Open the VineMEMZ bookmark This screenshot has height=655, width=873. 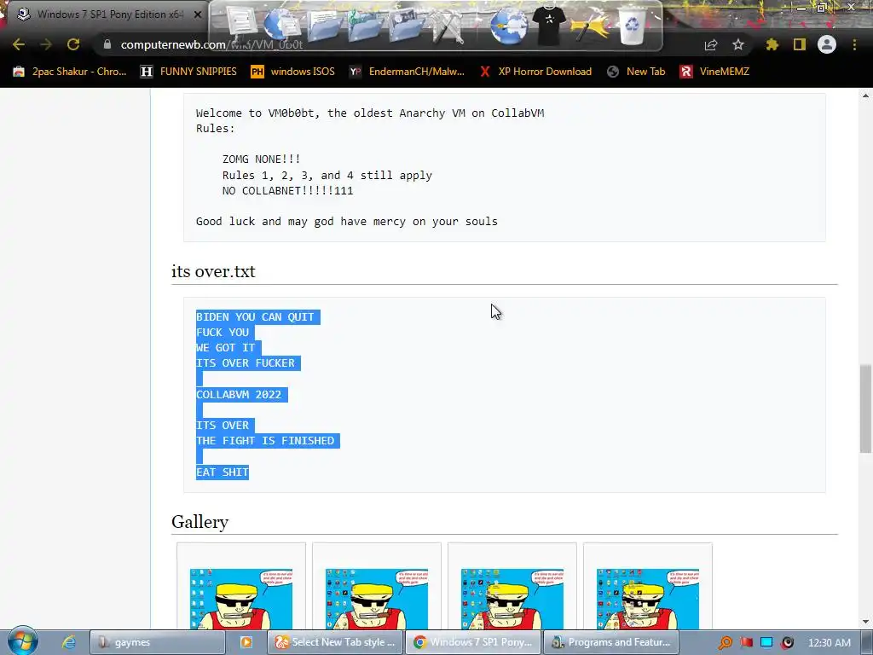pos(715,72)
